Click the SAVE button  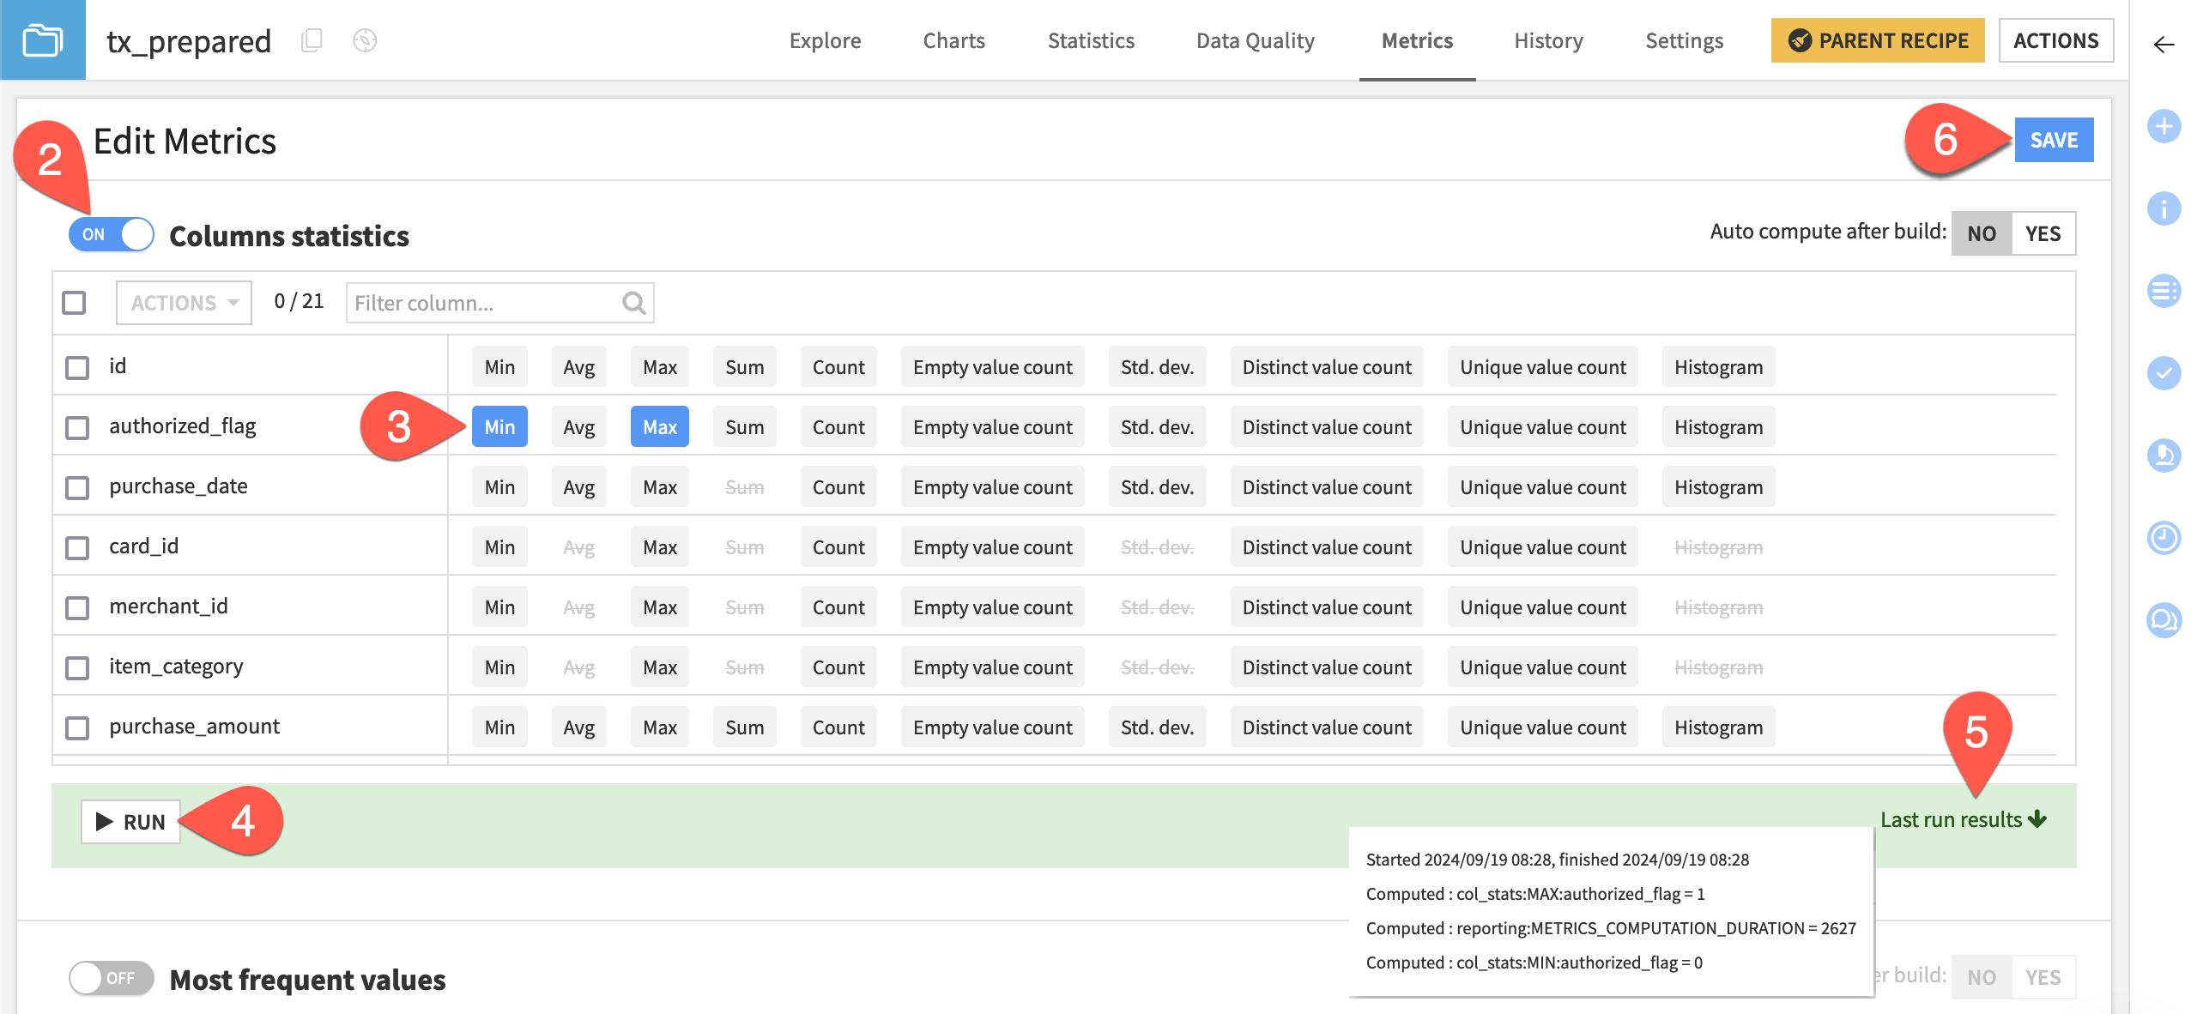click(x=2053, y=140)
